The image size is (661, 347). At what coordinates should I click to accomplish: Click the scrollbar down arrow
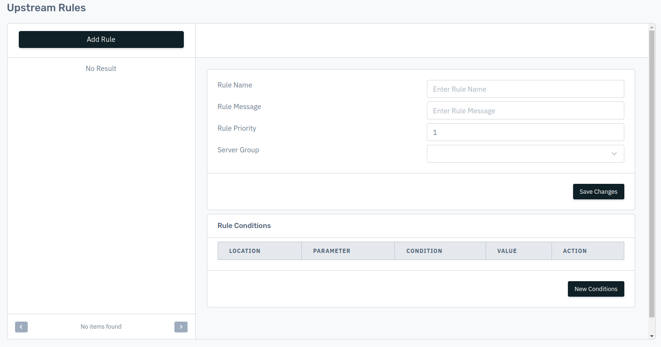click(x=652, y=336)
